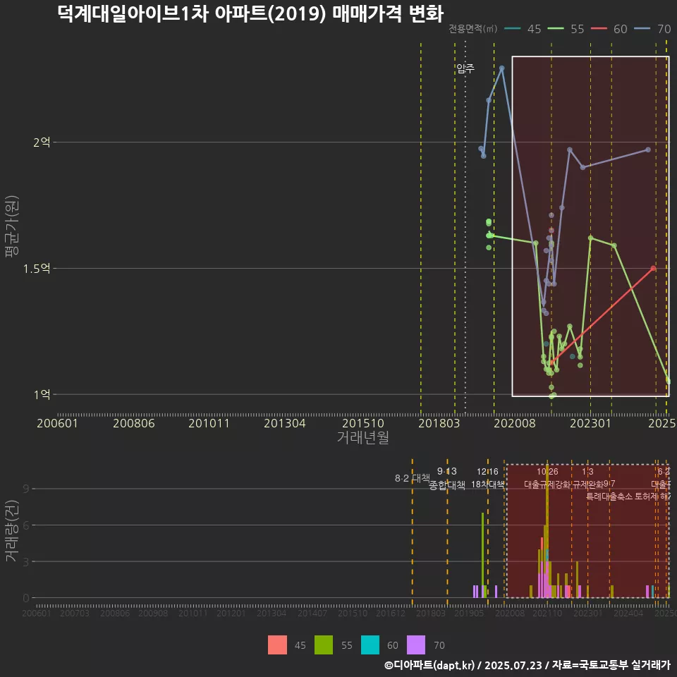Viewport: 677px width, 677px height.
Task: Click the 12·16 18차대책 annotation
Action: point(487,478)
